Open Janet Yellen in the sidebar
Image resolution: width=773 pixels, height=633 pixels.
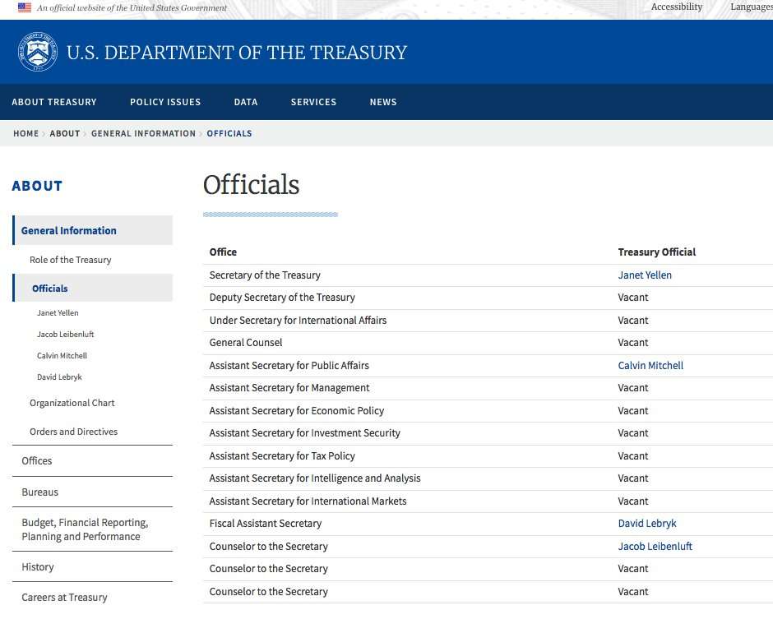58,313
